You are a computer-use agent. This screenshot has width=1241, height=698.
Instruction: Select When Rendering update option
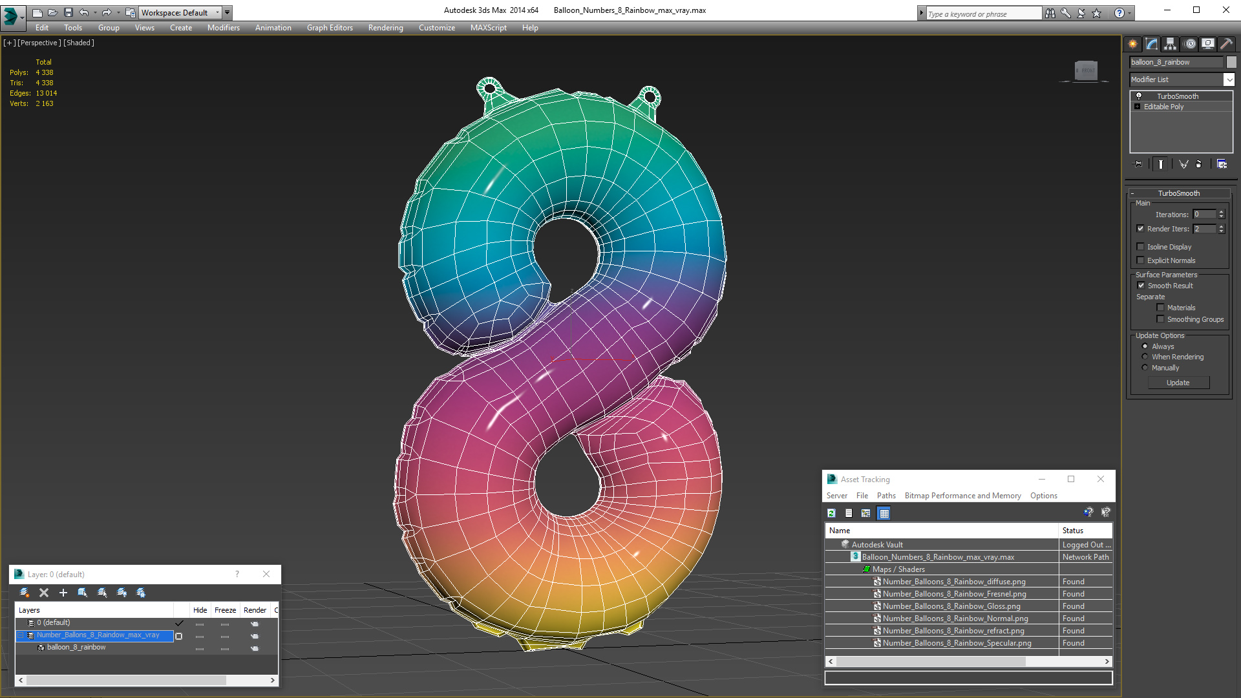[1145, 357]
